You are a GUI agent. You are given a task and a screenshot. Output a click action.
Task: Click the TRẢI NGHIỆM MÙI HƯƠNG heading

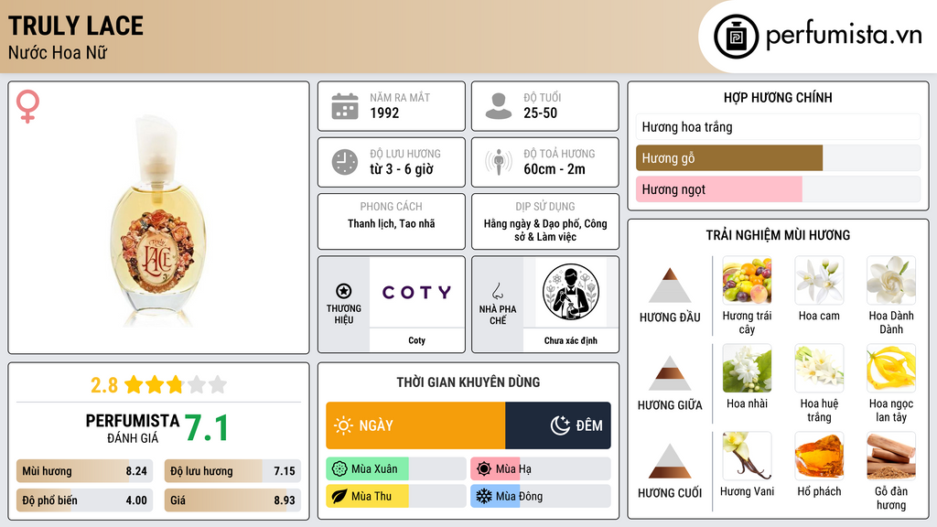click(778, 235)
